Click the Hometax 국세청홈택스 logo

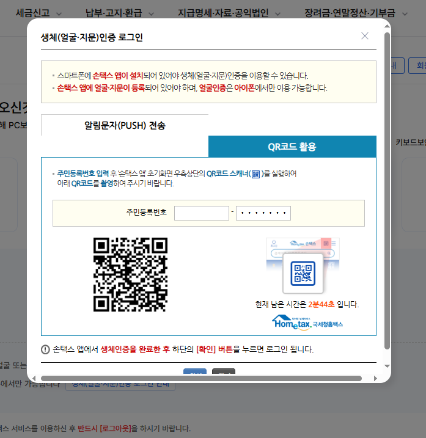click(307, 323)
